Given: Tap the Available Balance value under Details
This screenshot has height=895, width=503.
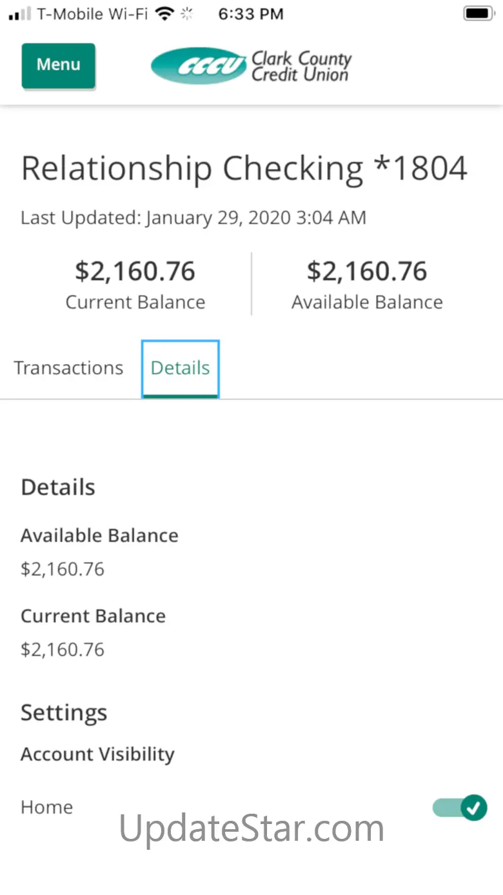Looking at the screenshot, I should pos(63,569).
